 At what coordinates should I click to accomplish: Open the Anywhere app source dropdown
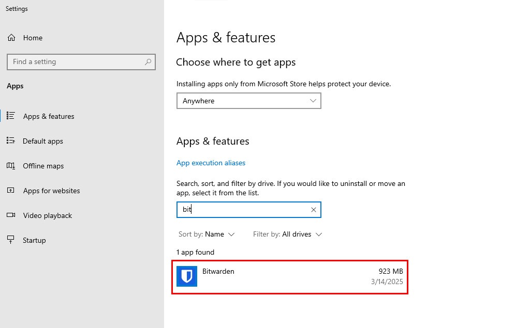[248, 101]
